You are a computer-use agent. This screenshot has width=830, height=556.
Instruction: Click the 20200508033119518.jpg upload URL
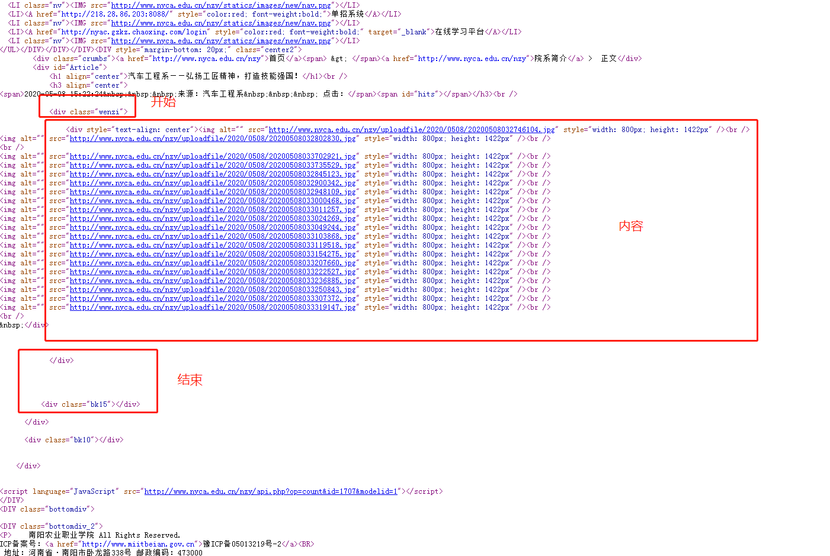[213, 245]
